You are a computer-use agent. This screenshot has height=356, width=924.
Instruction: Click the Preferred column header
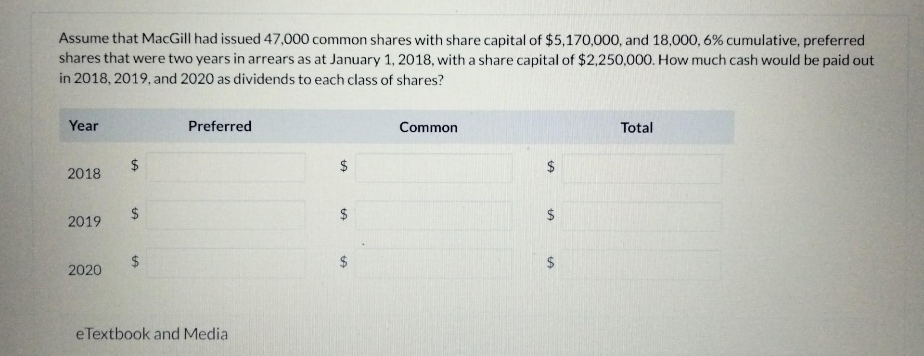(220, 126)
